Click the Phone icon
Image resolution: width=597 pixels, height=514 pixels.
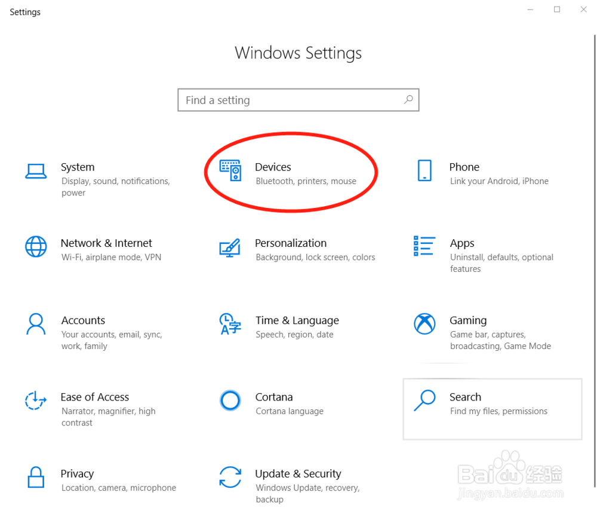tap(424, 170)
